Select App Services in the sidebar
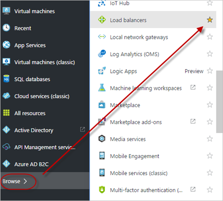Viewport: 223px width, 201px height. tap(45, 45)
